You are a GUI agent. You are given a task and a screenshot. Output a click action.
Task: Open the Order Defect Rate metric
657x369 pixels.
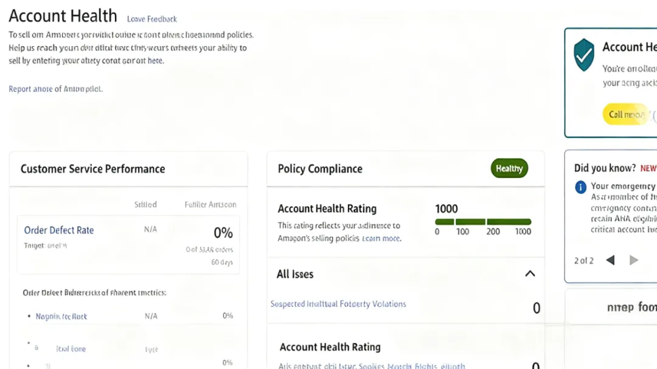pyautogui.click(x=59, y=230)
